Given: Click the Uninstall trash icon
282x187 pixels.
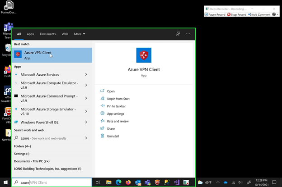Looking at the screenshot, I should click(x=102, y=136).
